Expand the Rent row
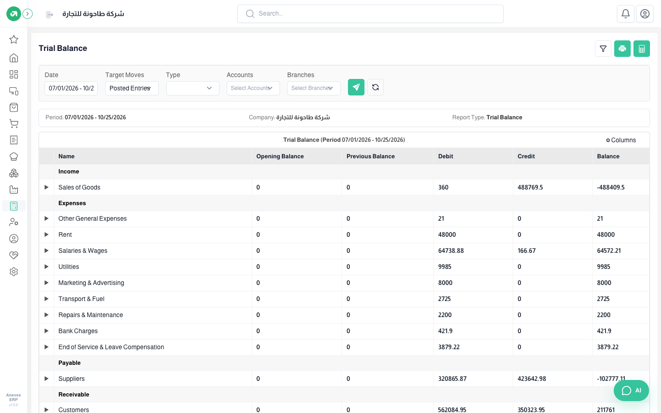The image size is (661, 413). (x=46, y=234)
